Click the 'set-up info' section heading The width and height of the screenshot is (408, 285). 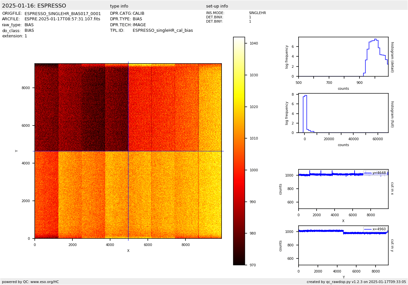click(x=217, y=6)
